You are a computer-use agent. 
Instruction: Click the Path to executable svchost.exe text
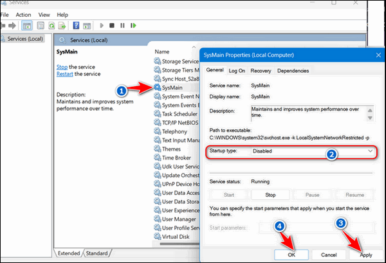tap(289, 138)
